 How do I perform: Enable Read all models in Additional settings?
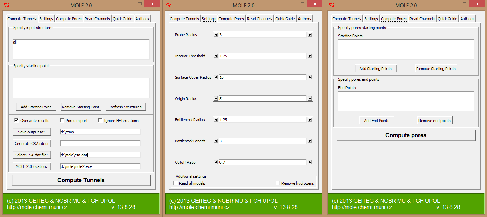point(176,183)
